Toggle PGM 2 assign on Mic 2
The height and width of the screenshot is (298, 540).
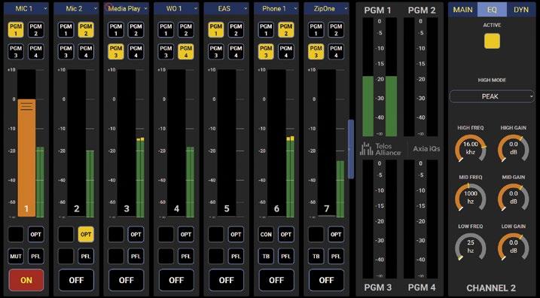86,30
